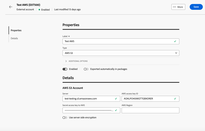Viewport: 205px width, 131px height.
Task: Click the Type dropdown chevron arrow
Action: coord(176,53)
